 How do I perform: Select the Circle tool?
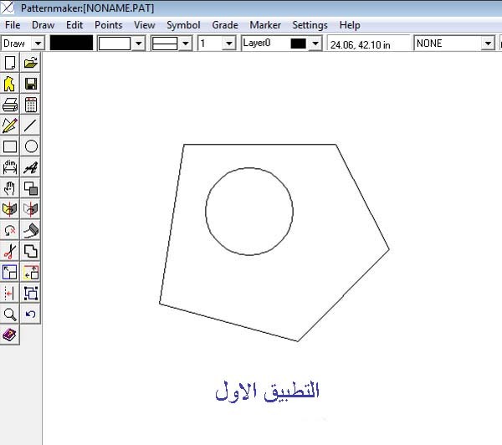tap(31, 146)
